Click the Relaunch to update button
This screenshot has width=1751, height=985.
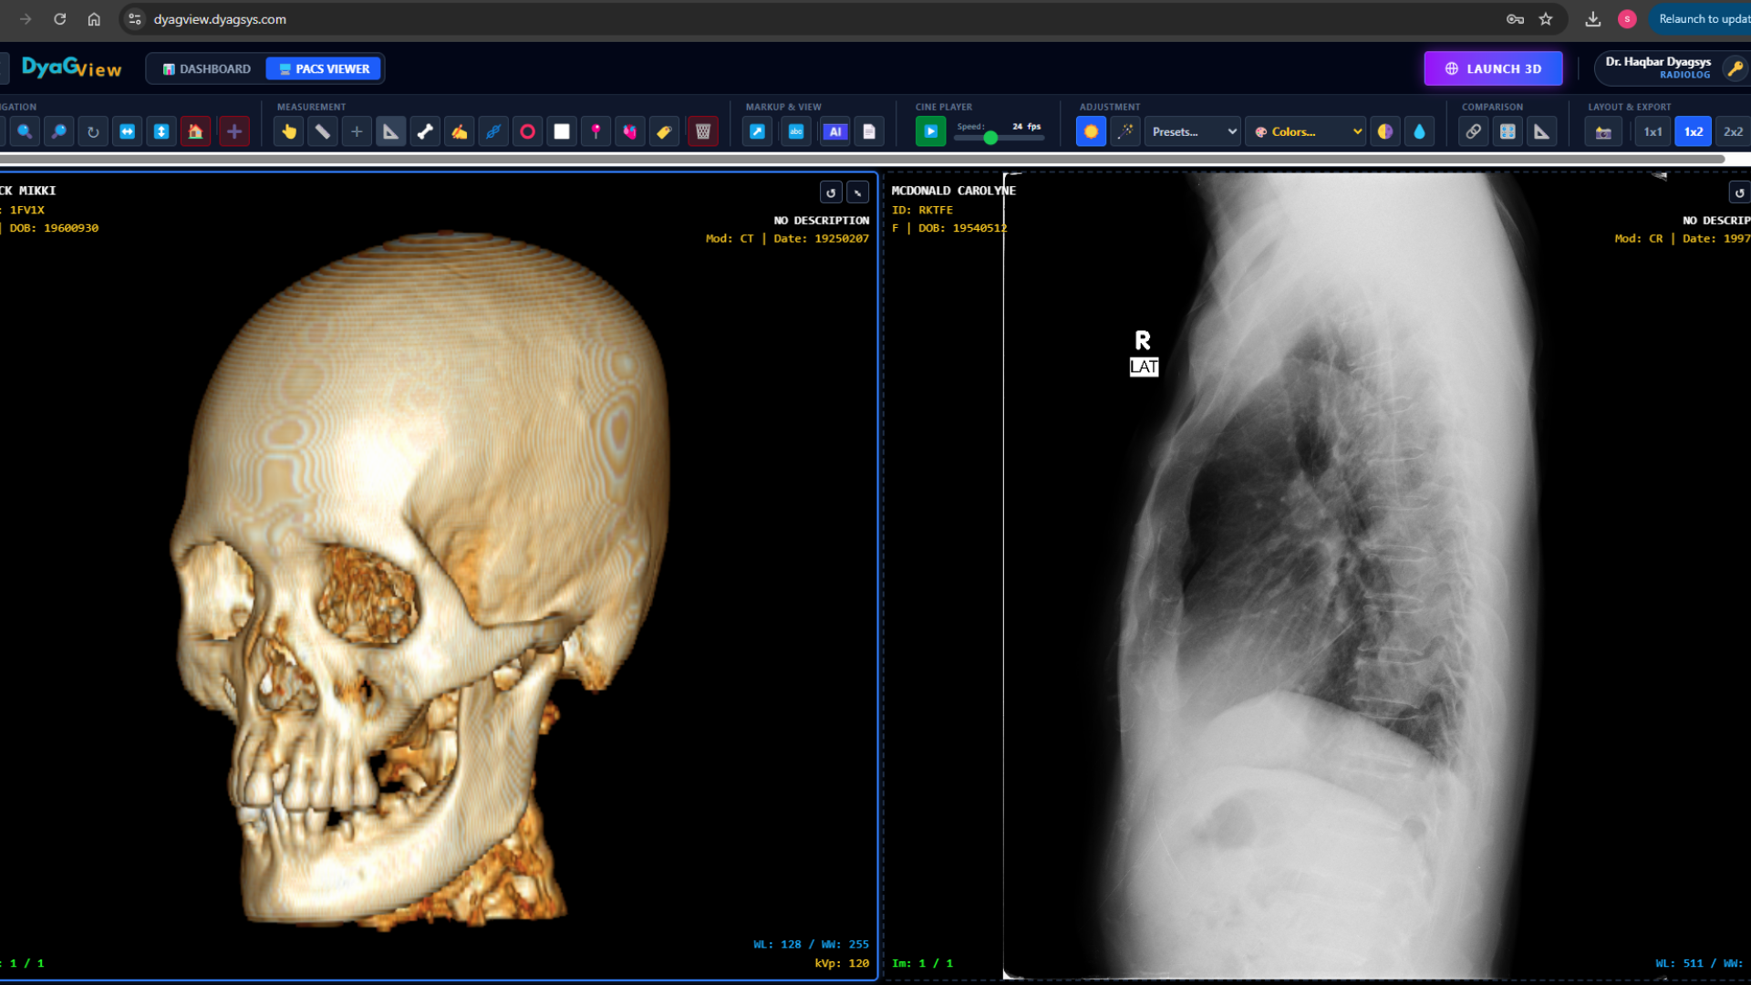point(1702,19)
